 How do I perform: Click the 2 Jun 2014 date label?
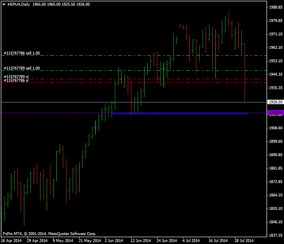(x=114, y=241)
